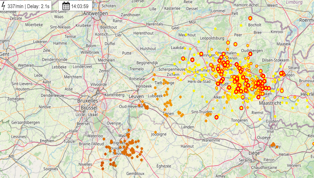This screenshot has width=314, height=178.
Task: Click the Enghien town label
Action: tap(47, 141)
